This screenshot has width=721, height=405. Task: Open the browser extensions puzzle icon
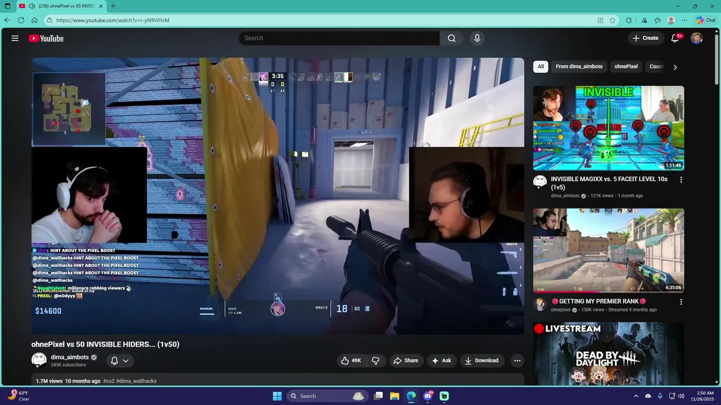629,20
